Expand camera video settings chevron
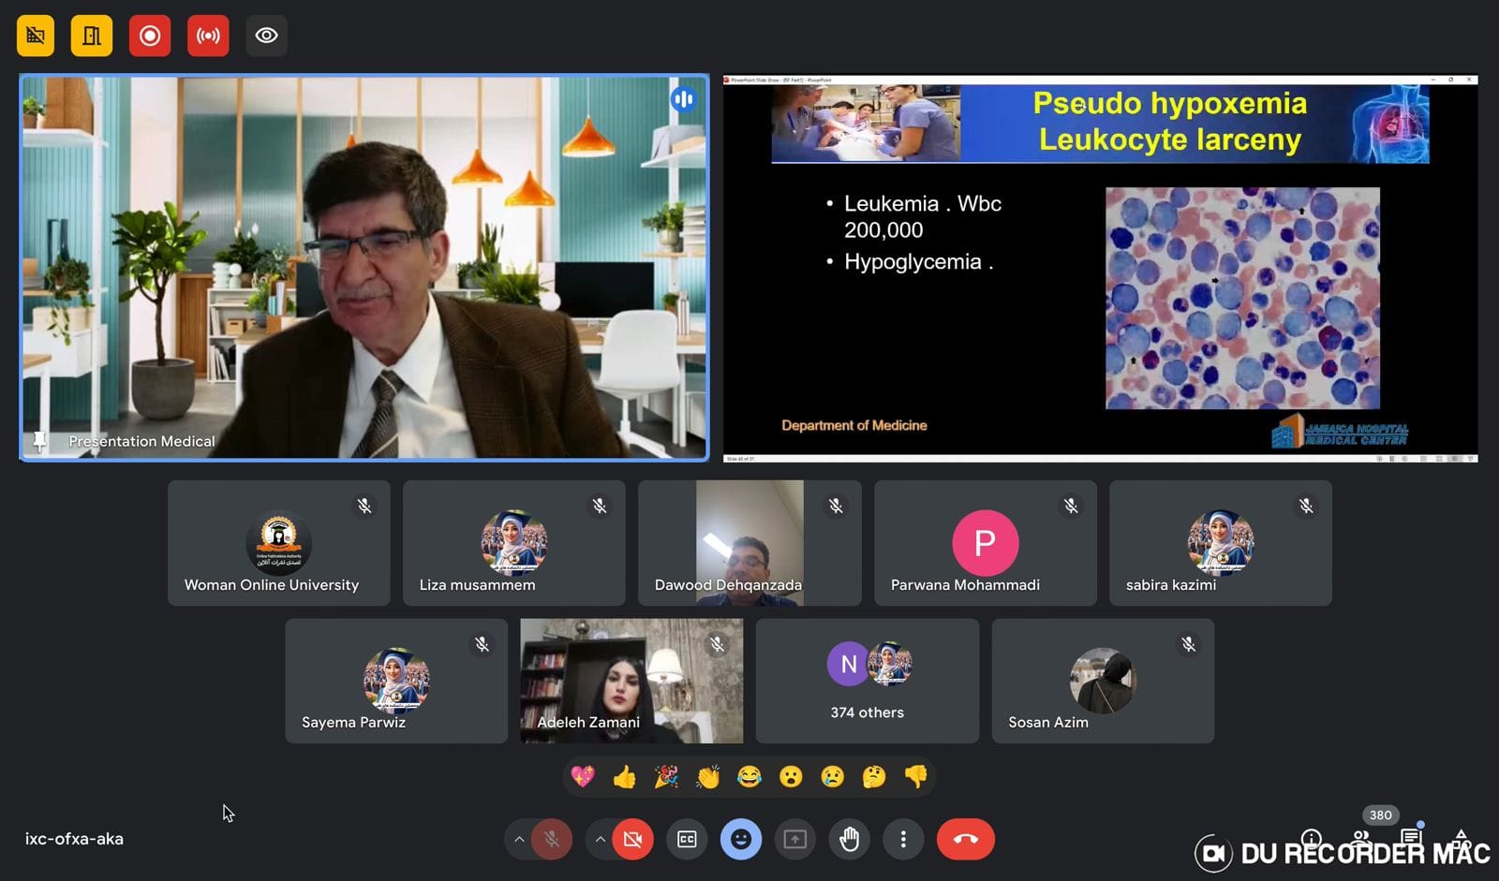1499x881 pixels. (600, 840)
